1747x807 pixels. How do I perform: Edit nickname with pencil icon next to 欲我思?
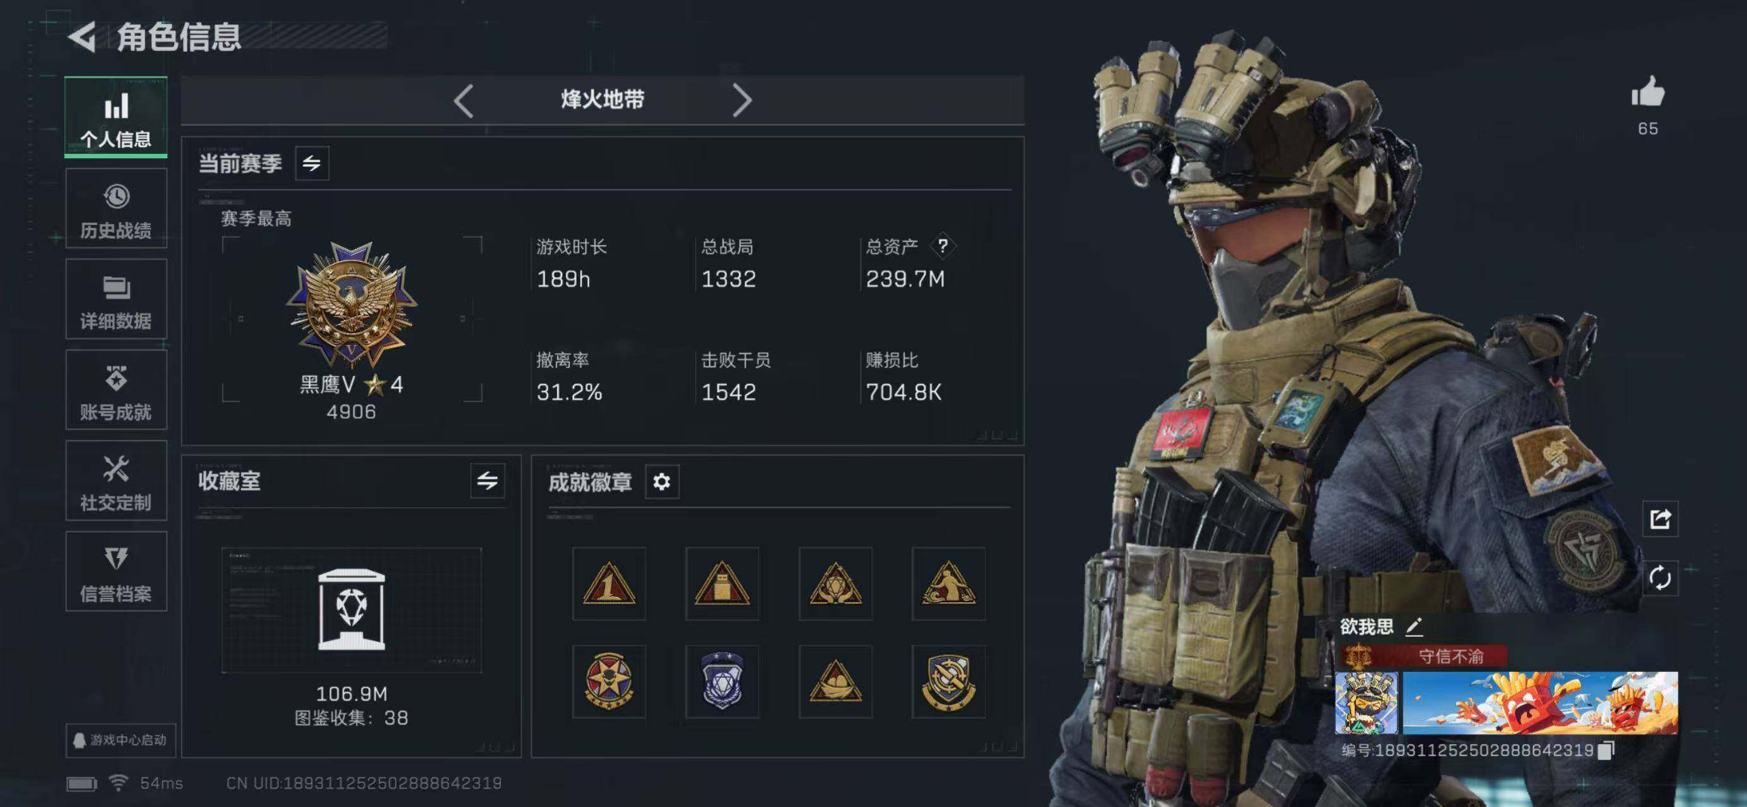click(1414, 627)
